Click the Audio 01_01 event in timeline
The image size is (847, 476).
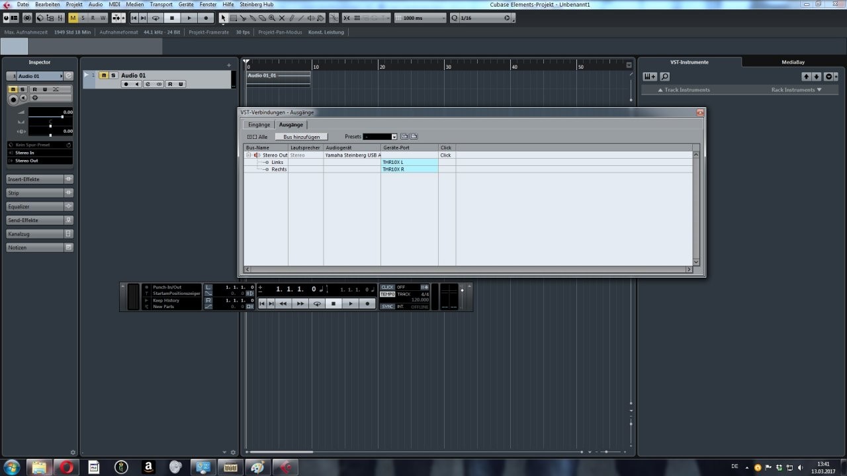278,79
